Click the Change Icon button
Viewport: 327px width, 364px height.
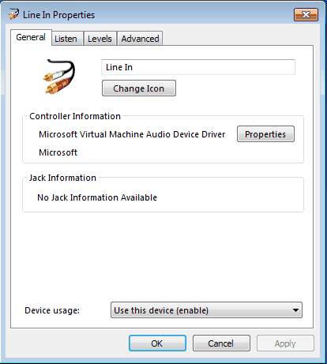(139, 88)
